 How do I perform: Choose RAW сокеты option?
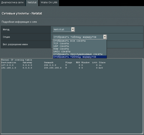point(80,49)
